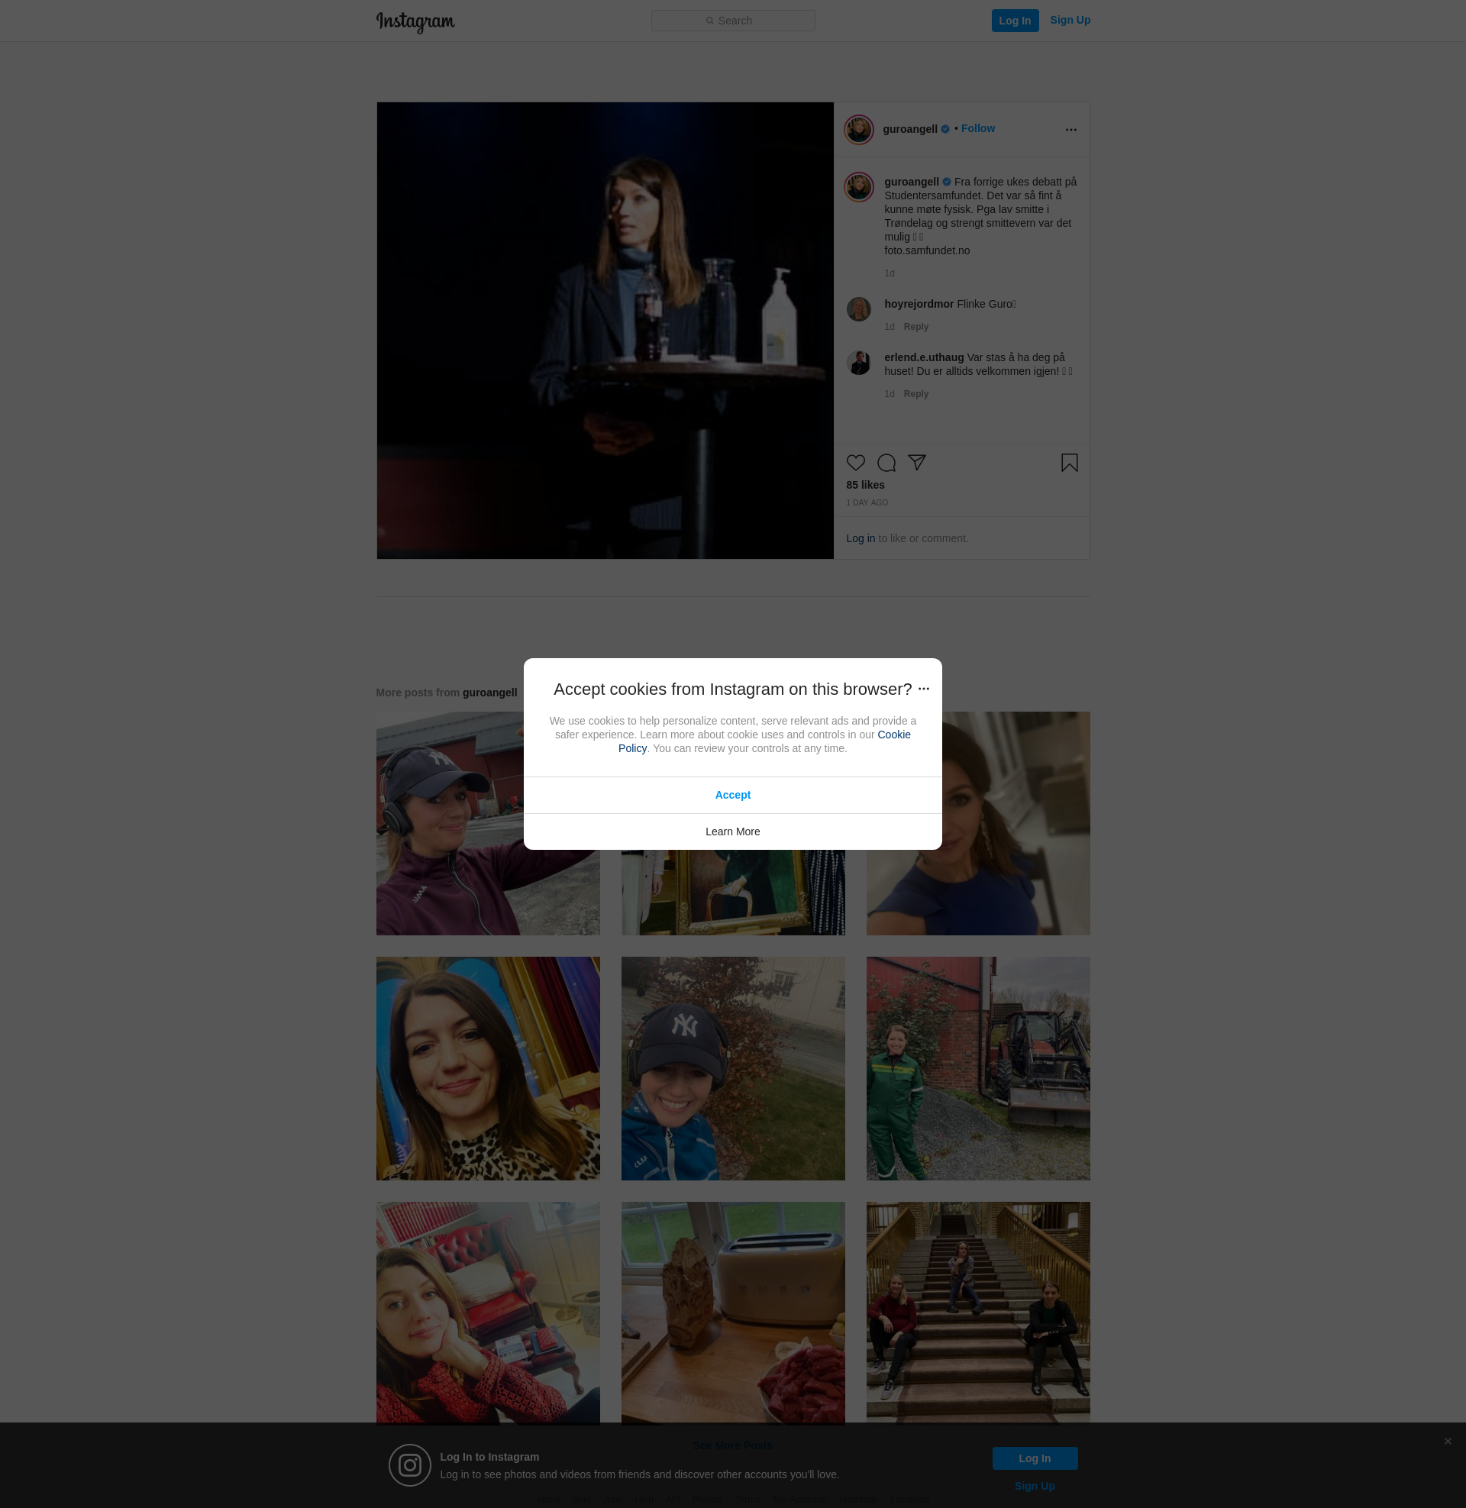This screenshot has width=1466, height=1508.
Task: Click Sign Up link in bottom banner
Action: tap(1034, 1486)
